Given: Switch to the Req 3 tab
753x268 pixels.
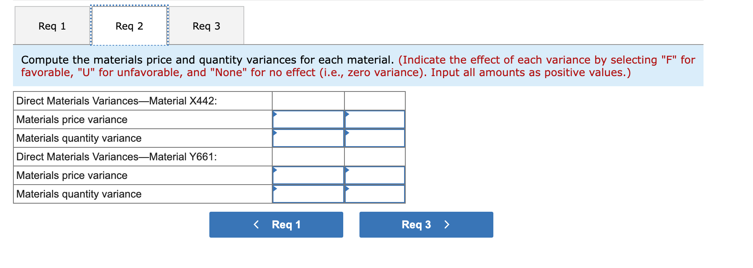Looking at the screenshot, I should point(207,26).
